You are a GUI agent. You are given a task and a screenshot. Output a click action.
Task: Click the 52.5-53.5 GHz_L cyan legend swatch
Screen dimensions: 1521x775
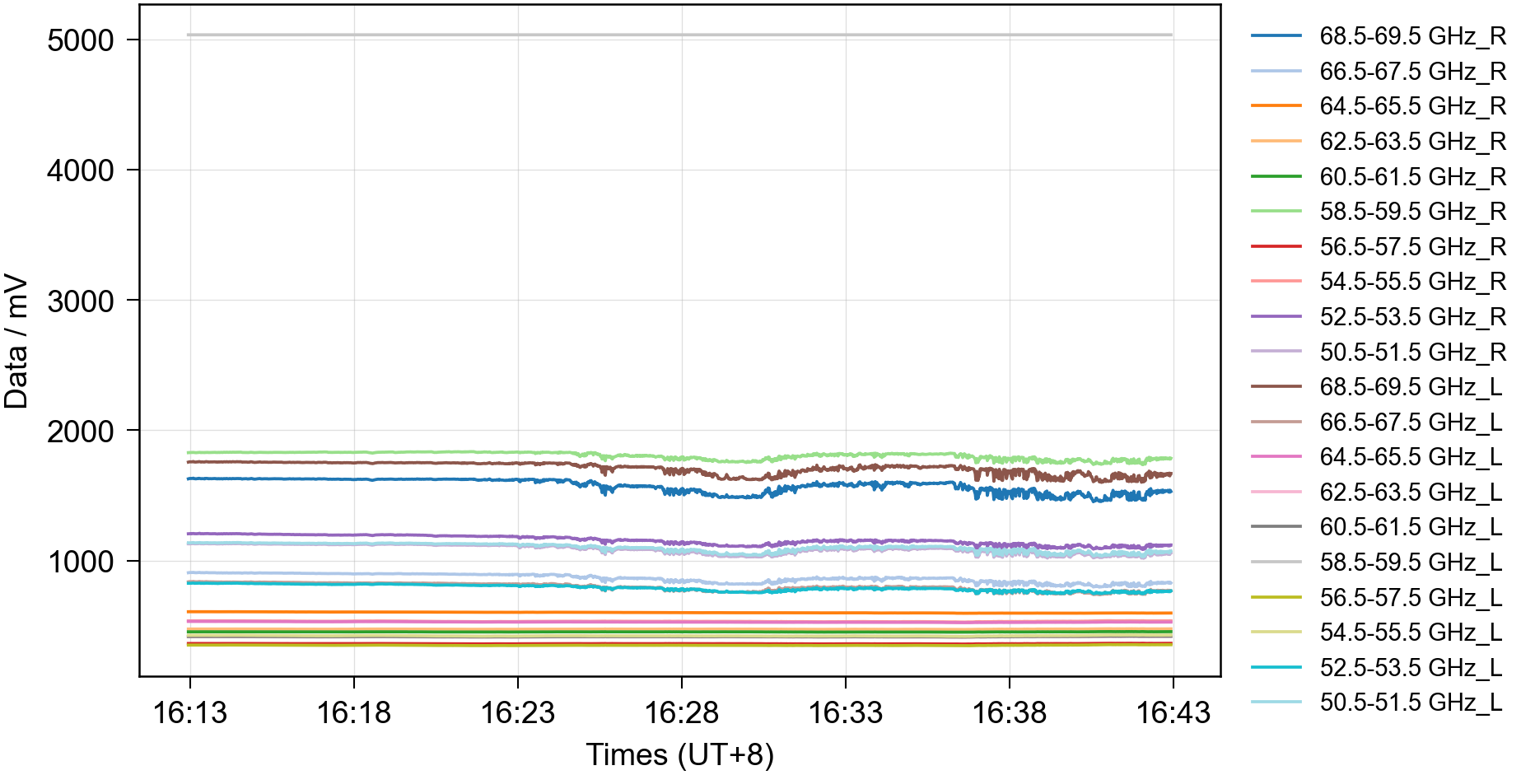click(x=1276, y=668)
